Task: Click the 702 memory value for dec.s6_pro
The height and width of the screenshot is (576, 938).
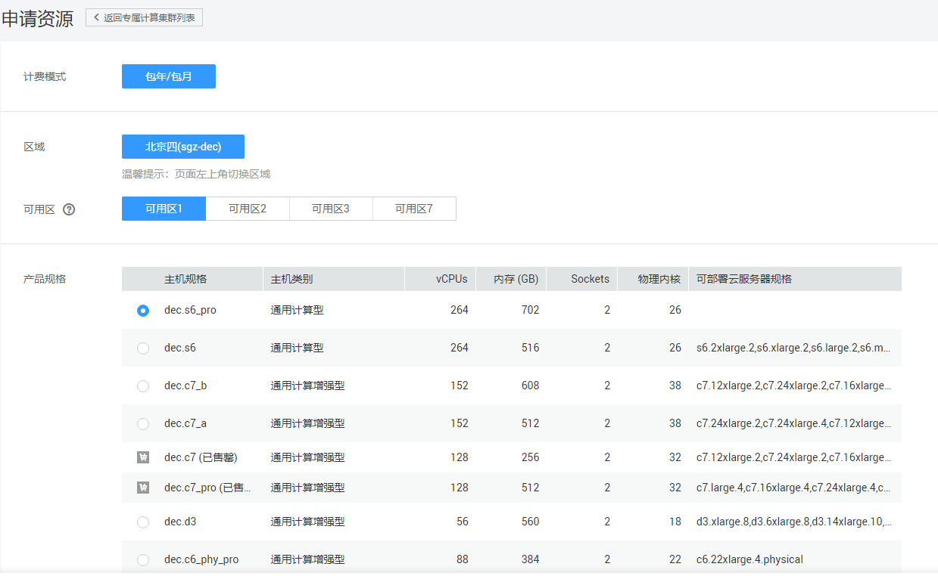Action: [530, 310]
